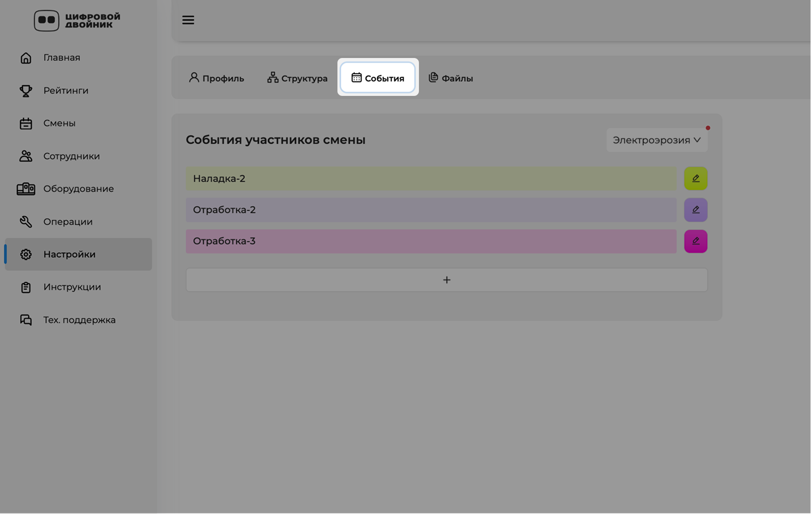Open Оборудование via the machine icon
Viewport: 811px width, 514px height.
pyautogui.click(x=26, y=189)
